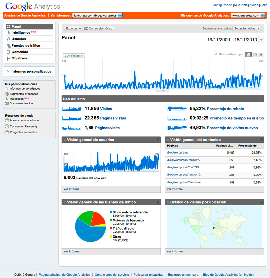Image resolution: width=270 pixels, height=278 pixels.
Task: Open Fuentes de tráfico section
Action: click(26, 46)
